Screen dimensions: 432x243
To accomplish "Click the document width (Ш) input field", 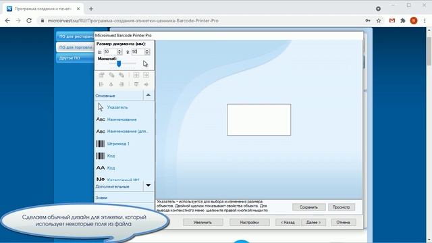I will pos(110,52).
